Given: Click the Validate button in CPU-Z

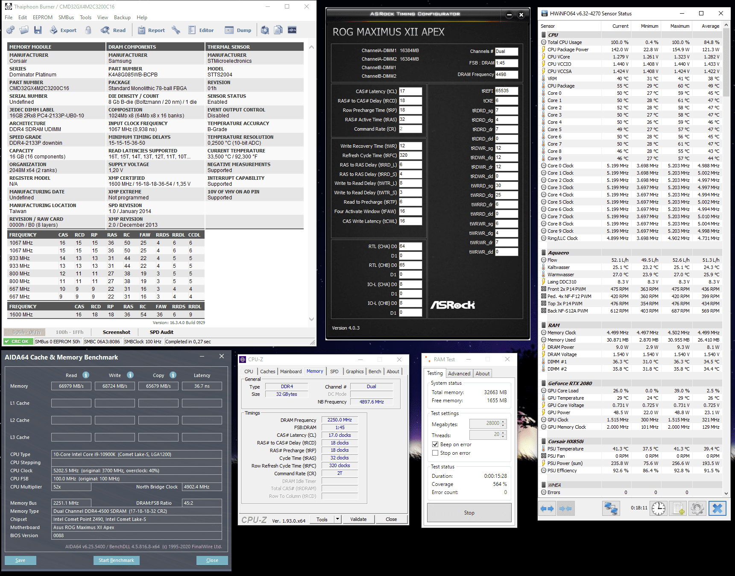Looking at the screenshot, I should pos(358,519).
